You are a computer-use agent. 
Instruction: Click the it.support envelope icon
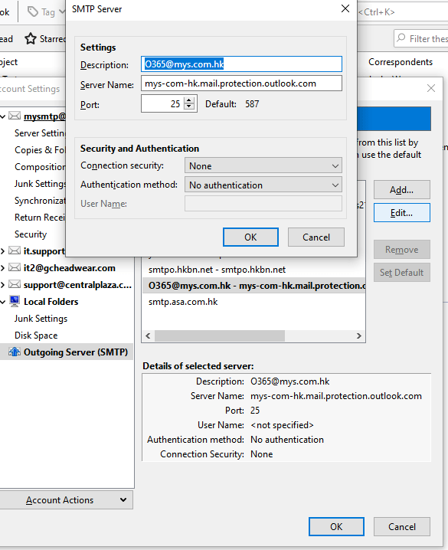point(15,250)
